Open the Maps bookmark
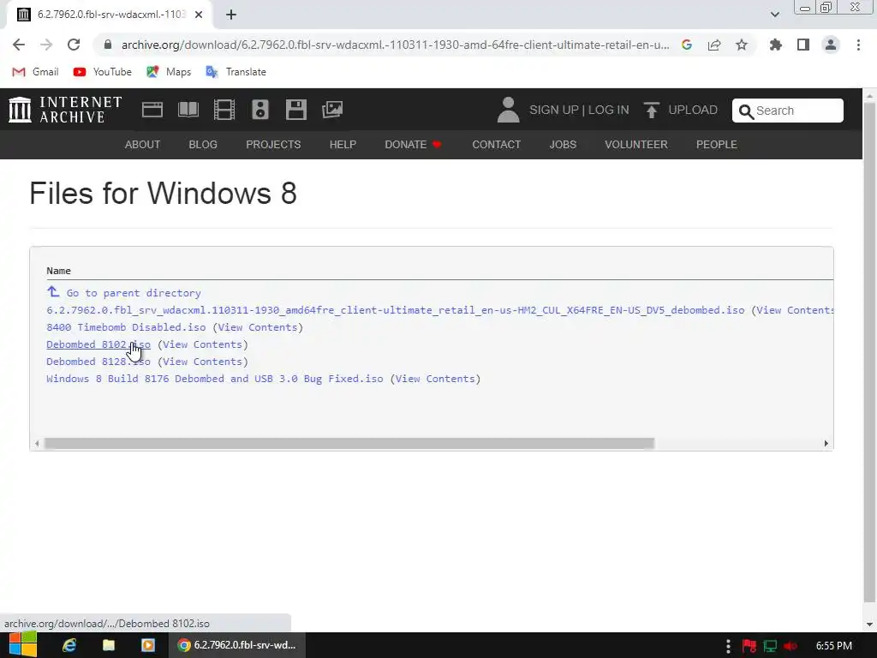 click(169, 72)
